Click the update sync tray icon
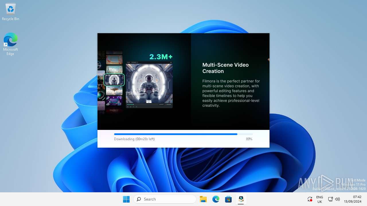Screen dimensions: 367x206 [310, 199]
